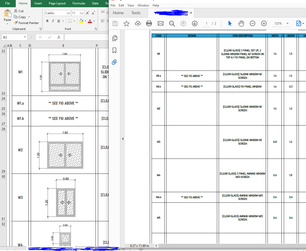Click the PDF page number input field
This screenshot has height=251, width=306.
[x=206, y=23]
